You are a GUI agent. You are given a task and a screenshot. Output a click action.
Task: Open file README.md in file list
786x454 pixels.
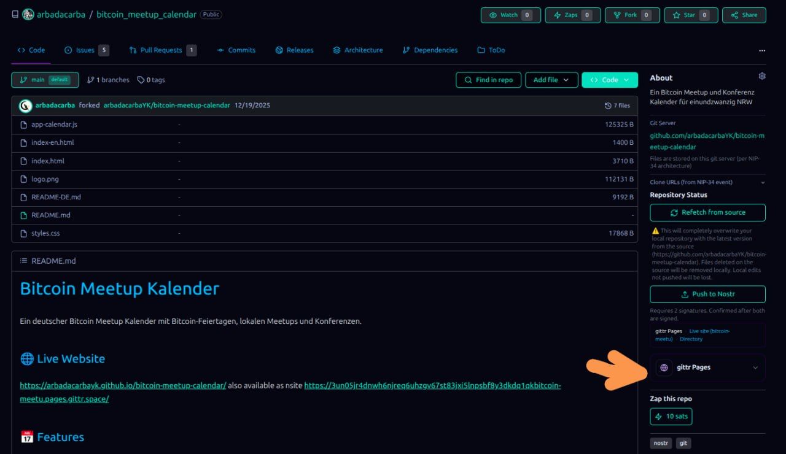(51, 215)
